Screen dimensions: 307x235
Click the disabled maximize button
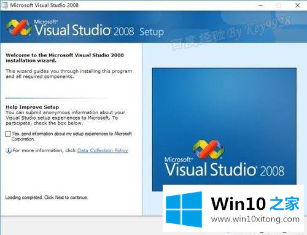click(279, 6)
